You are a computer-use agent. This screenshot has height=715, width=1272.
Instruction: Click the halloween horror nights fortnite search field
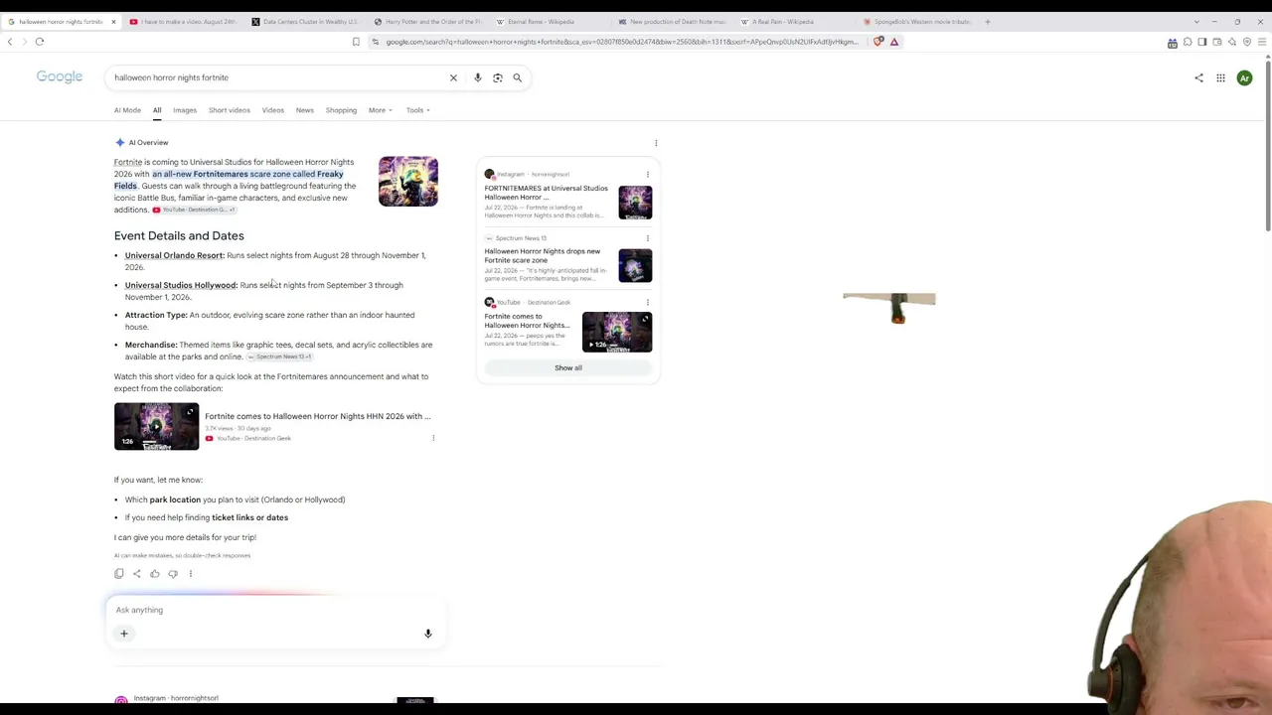click(x=278, y=77)
